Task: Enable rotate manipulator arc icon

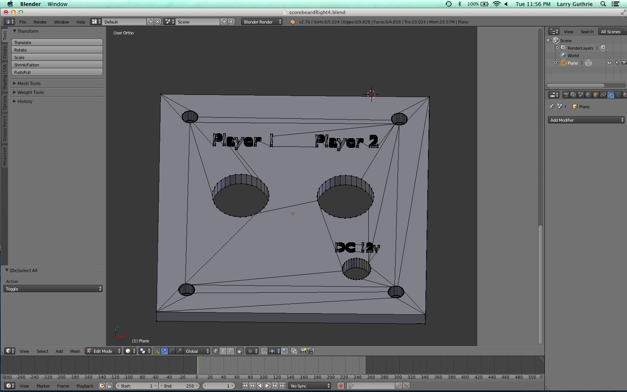Action: (172, 351)
